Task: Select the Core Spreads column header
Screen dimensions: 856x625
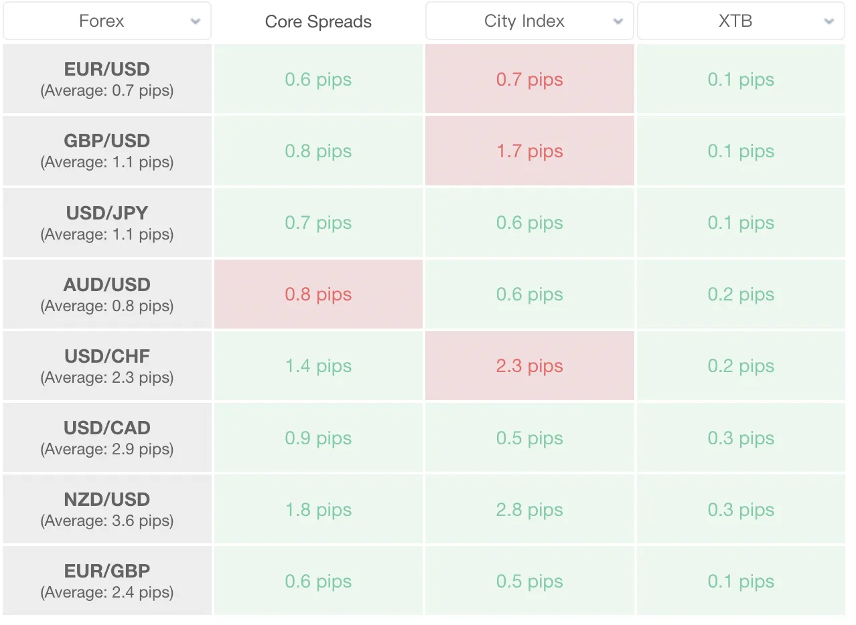Action: [x=318, y=21]
